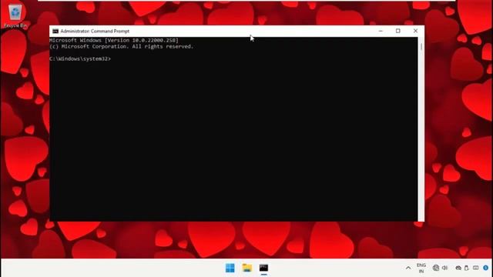Open the Recycle Bin desktop icon
This screenshot has height=277, width=493.
tap(15, 15)
